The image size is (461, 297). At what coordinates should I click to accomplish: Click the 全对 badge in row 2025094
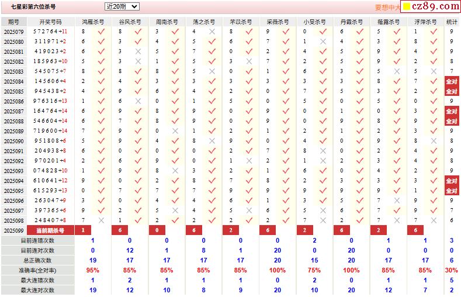click(x=452, y=181)
